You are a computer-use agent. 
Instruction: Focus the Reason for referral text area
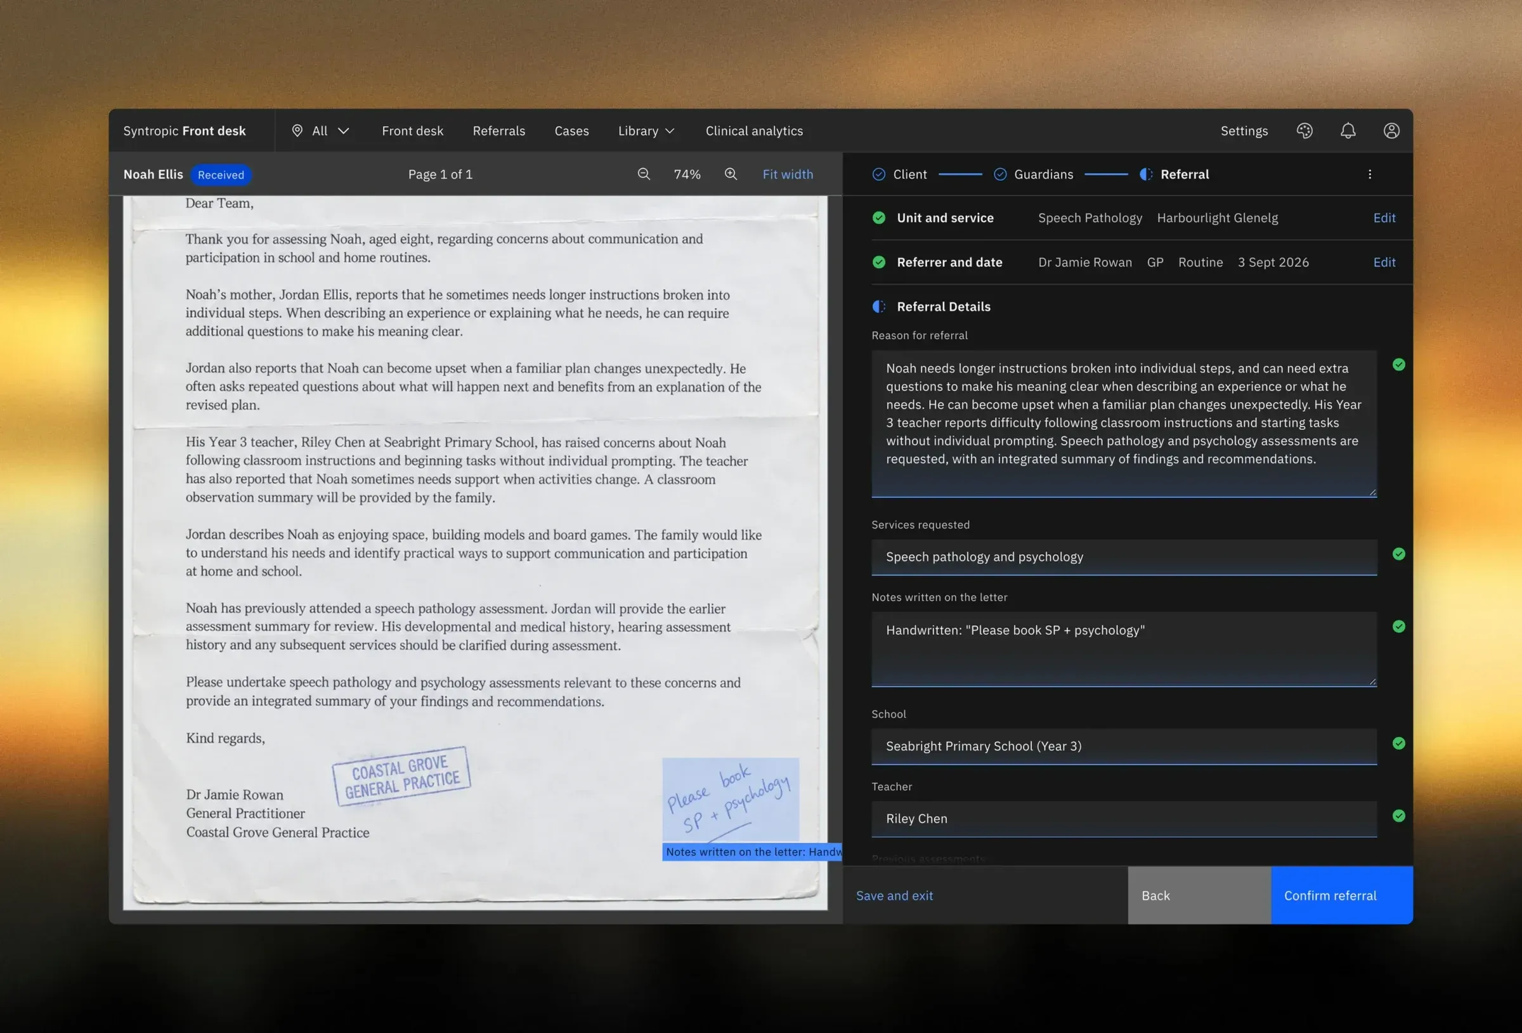click(x=1124, y=424)
